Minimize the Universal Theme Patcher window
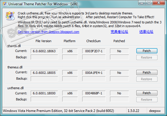Screen dimensions: 167x116 tap(142, 3)
